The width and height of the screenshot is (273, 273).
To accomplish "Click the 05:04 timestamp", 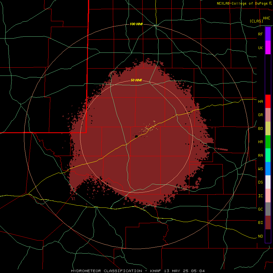I will [x=197, y=271].
